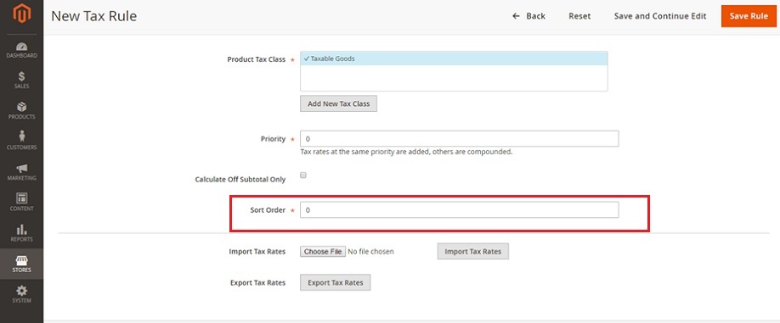Click Choose File for import

tap(323, 252)
